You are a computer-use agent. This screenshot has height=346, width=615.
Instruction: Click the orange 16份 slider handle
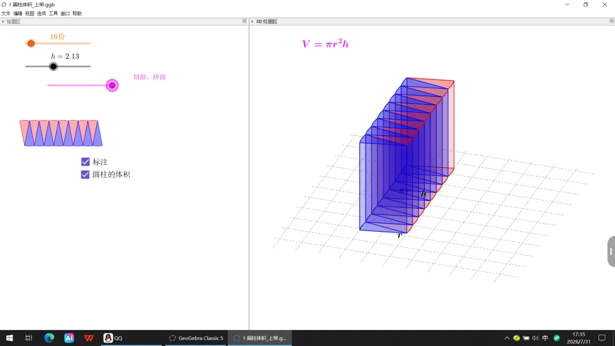click(x=31, y=43)
